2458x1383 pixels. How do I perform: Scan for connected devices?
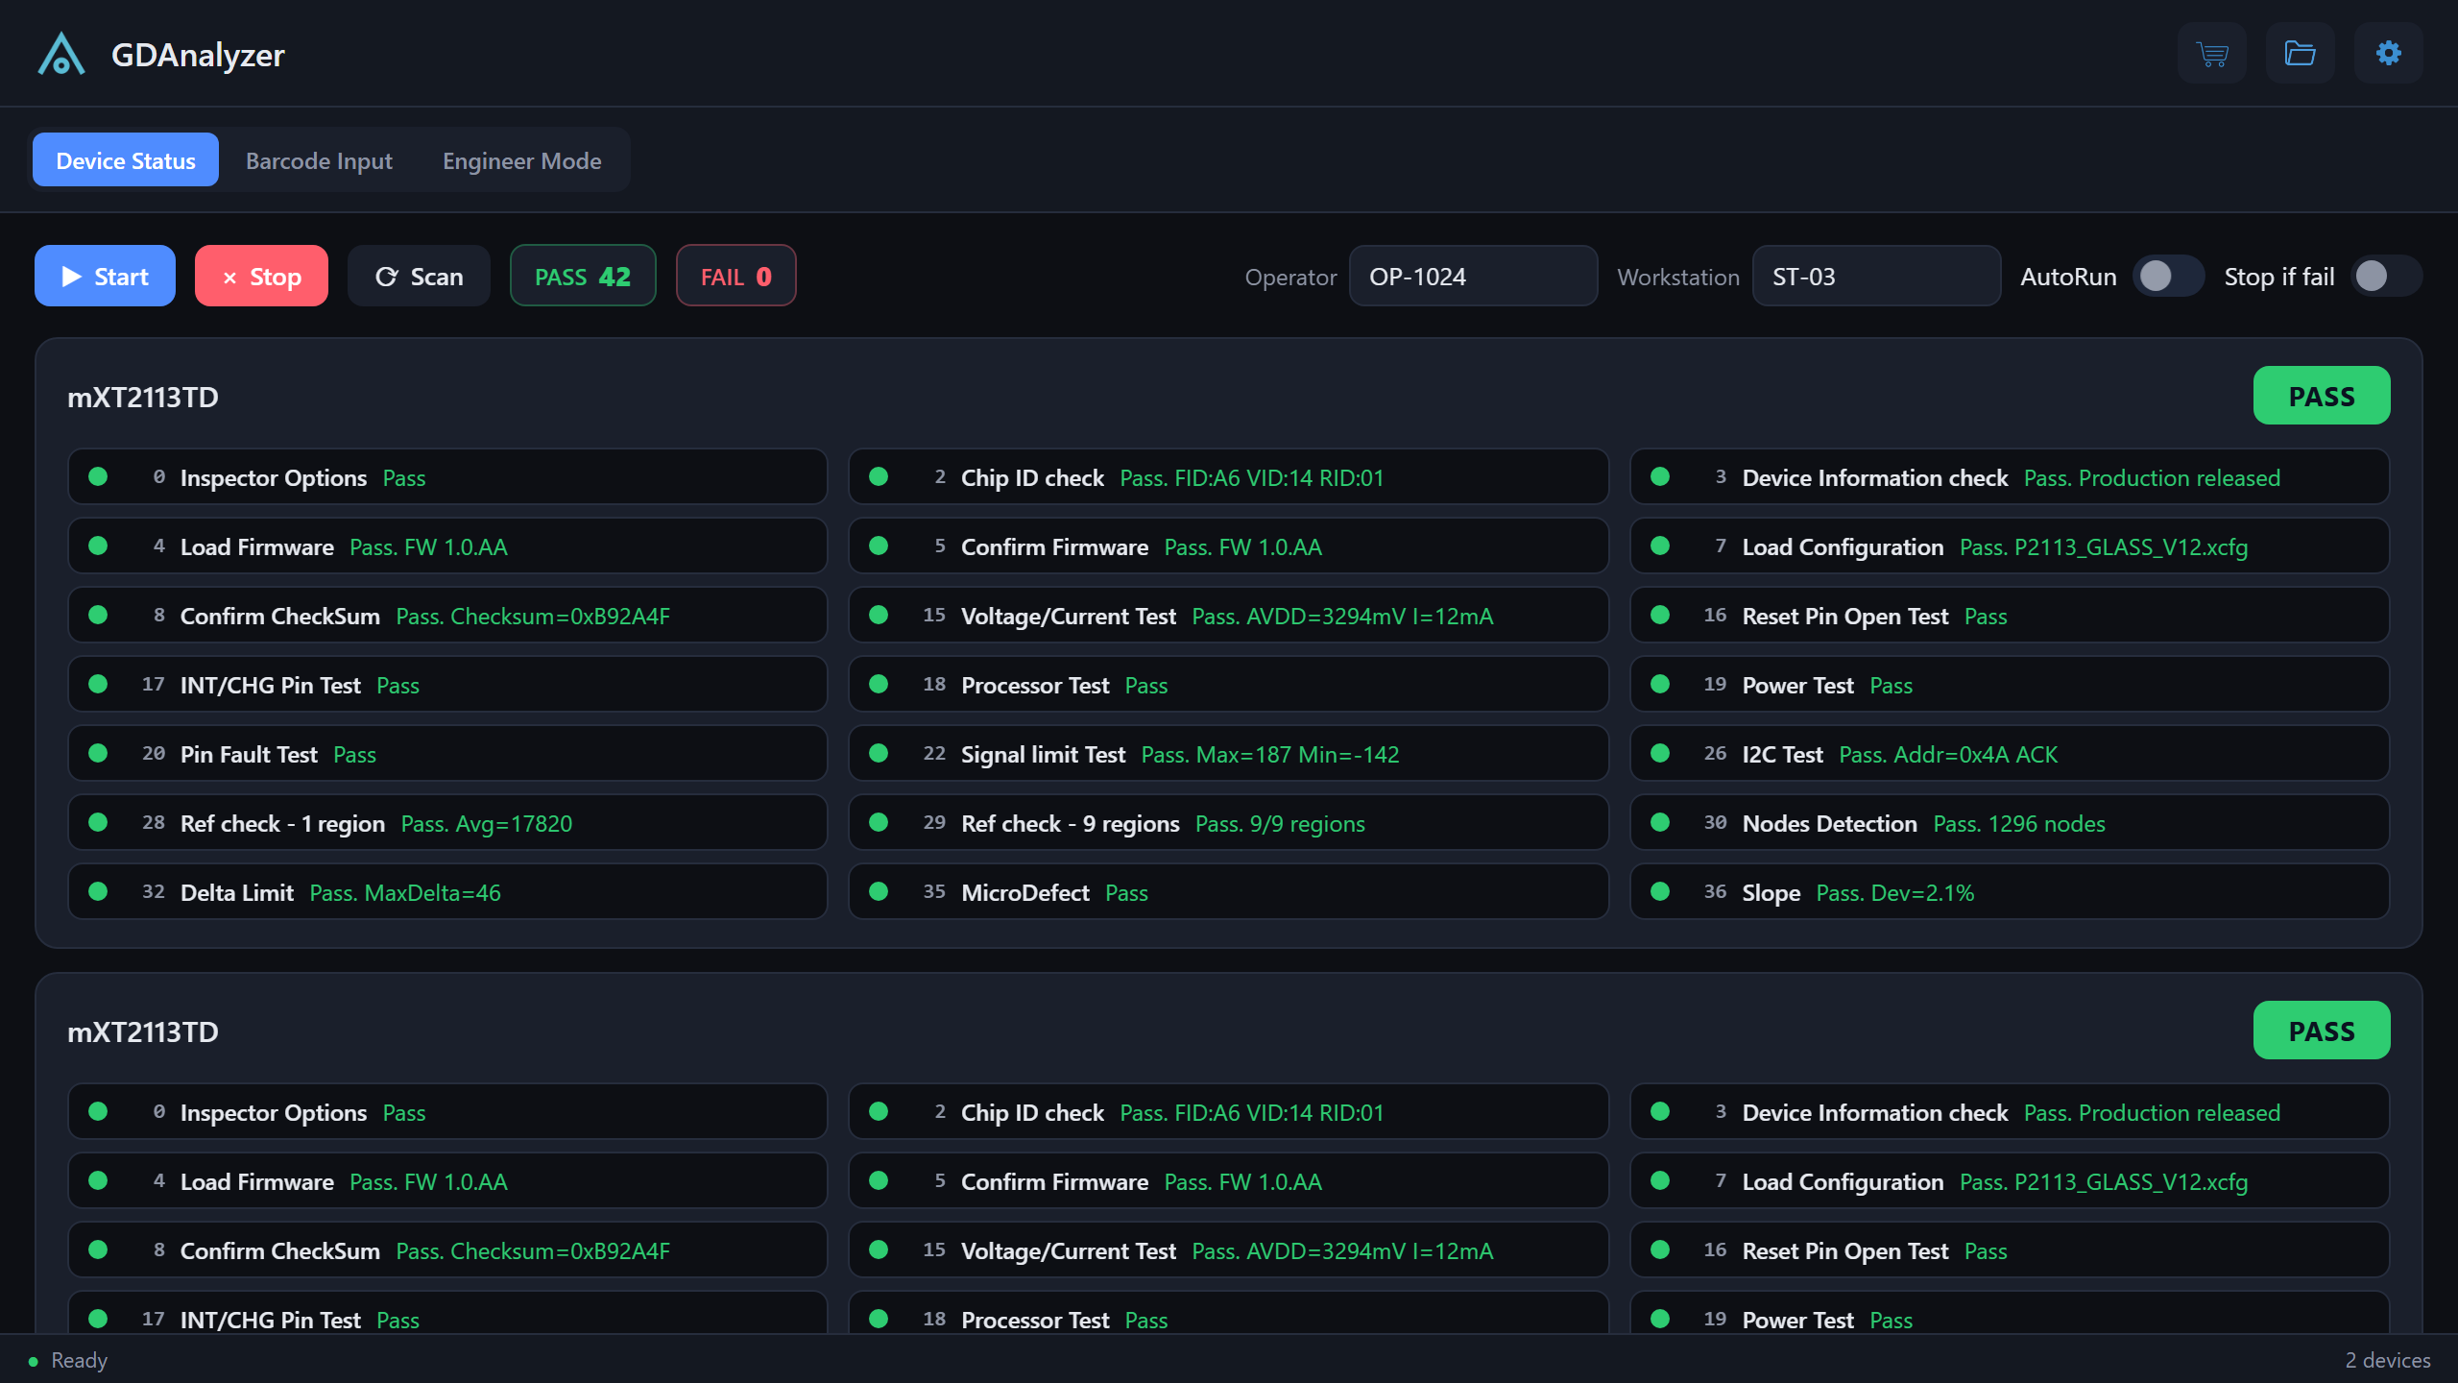click(x=419, y=277)
